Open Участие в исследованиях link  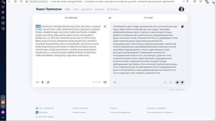pos(120,112)
